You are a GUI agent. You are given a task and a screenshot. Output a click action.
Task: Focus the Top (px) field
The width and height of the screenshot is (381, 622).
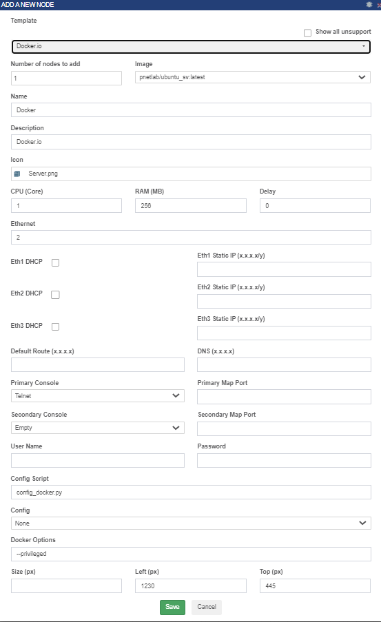coord(315,585)
